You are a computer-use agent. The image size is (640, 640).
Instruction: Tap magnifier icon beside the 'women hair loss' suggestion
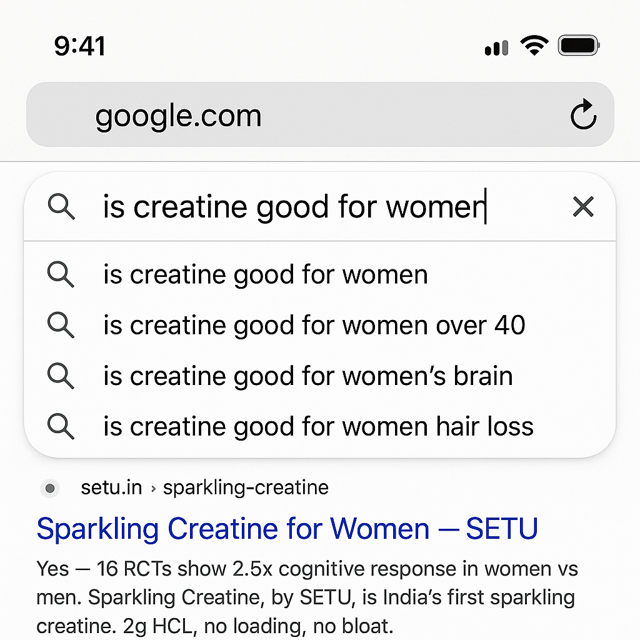[x=61, y=426]
